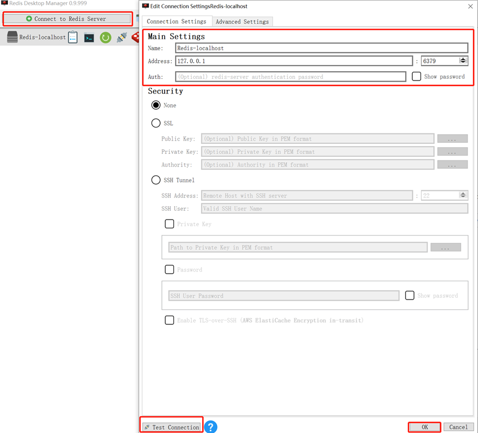Click the plug disconnect icon
The image size is (478, 433).
122,38
